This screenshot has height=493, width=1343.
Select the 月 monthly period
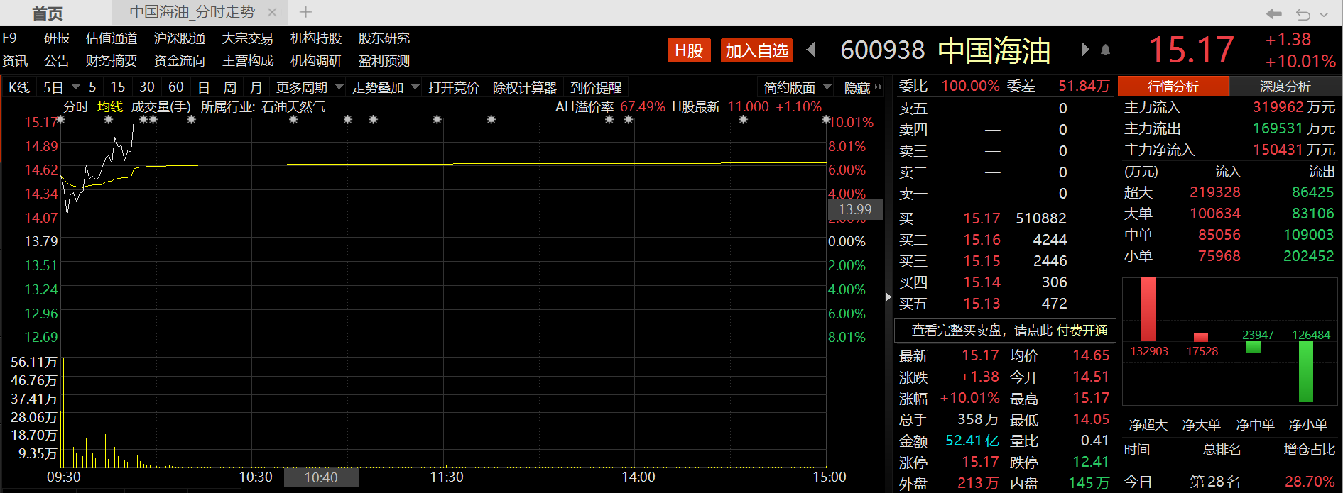(x=256, y=87)
